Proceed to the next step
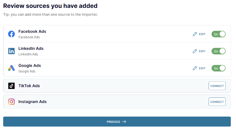Viewport: 236px width, 131px height. click(x=117, y=122)
